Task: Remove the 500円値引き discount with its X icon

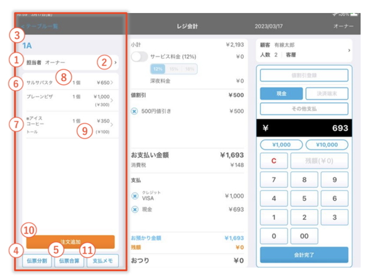Action: (134, 111)
